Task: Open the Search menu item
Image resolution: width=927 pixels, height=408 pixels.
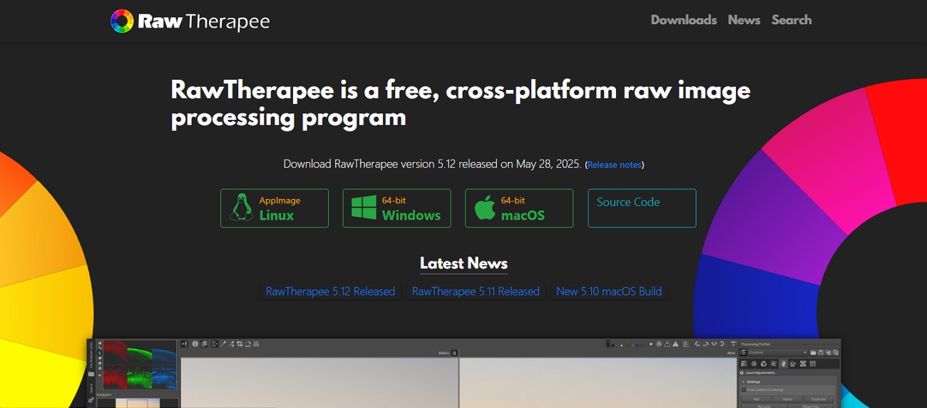Action: click(792, 20)
